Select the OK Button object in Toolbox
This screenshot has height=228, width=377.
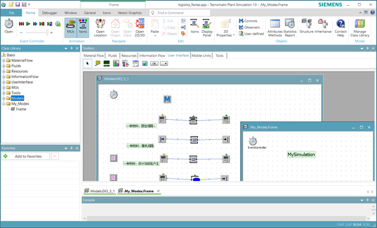click(155, 64)
